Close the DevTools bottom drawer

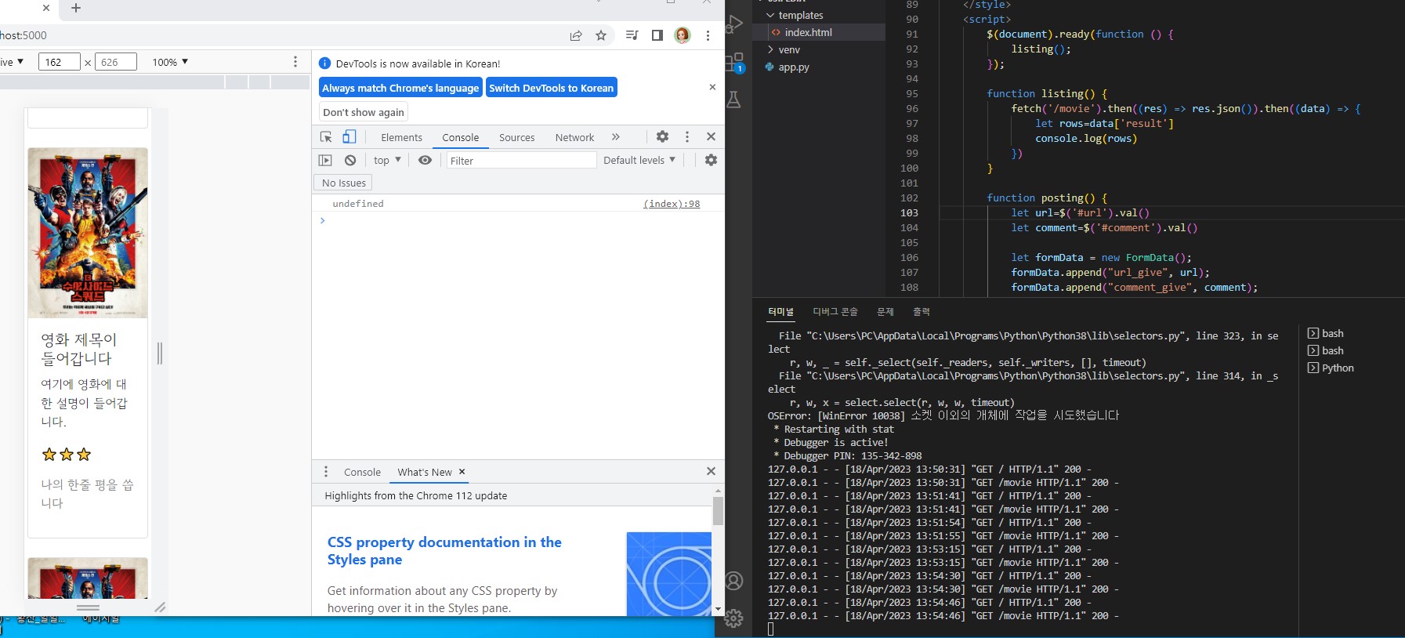click(711, 471)
